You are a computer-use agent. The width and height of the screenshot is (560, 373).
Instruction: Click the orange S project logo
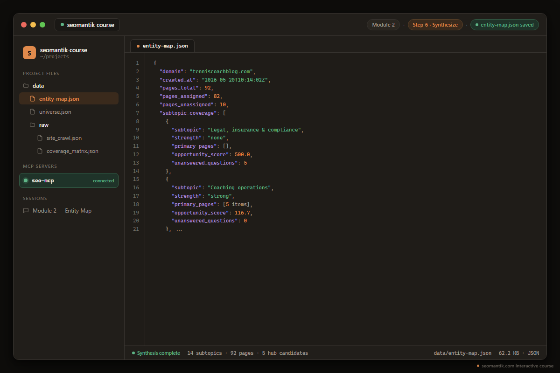[x=29, y=53]
